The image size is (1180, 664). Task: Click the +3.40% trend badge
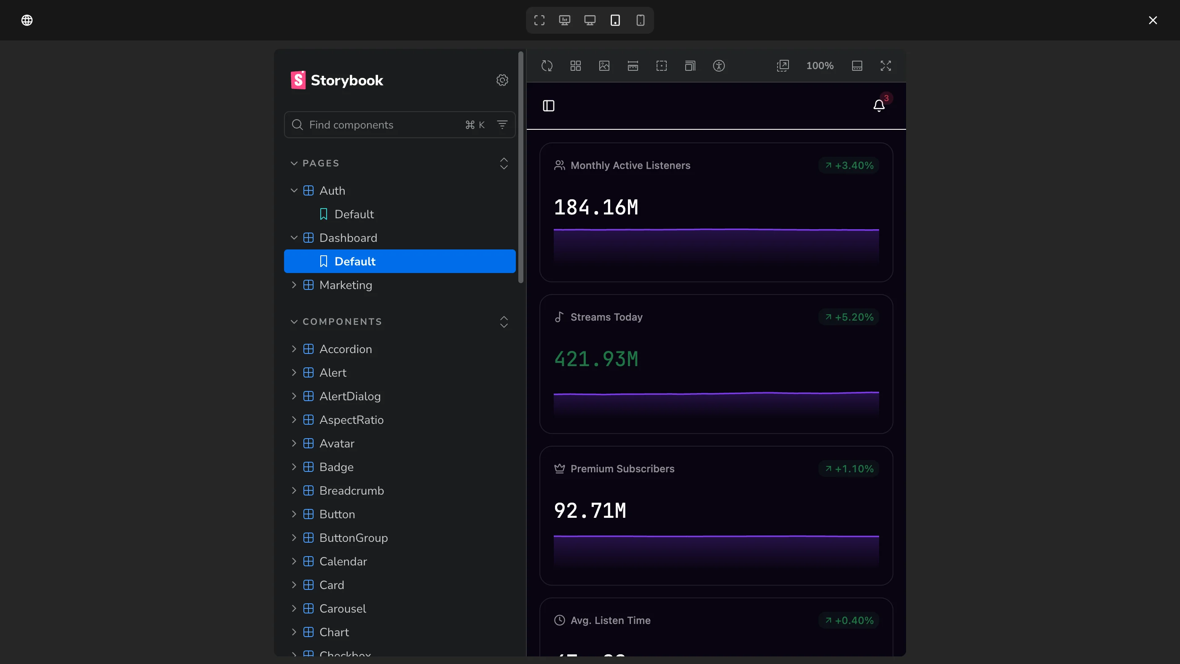(849, 165)
